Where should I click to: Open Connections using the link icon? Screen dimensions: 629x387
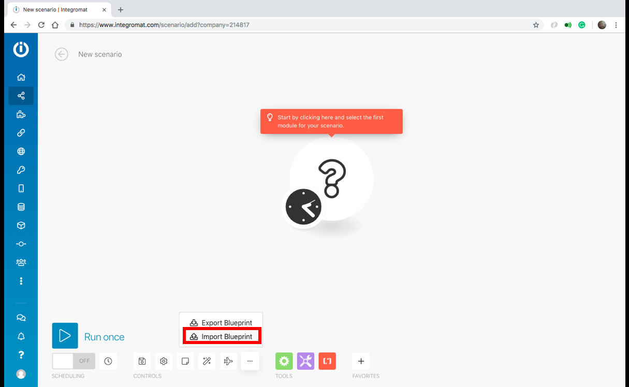(x=21, y=132)
